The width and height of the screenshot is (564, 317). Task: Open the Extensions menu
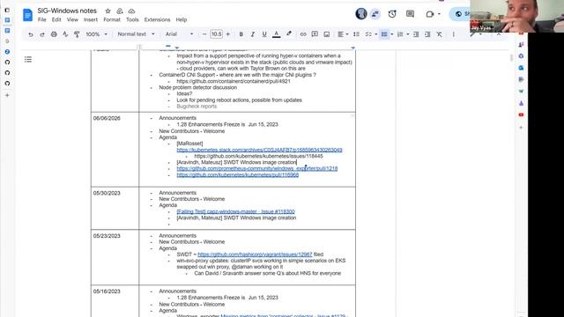(x=157, y=19)
